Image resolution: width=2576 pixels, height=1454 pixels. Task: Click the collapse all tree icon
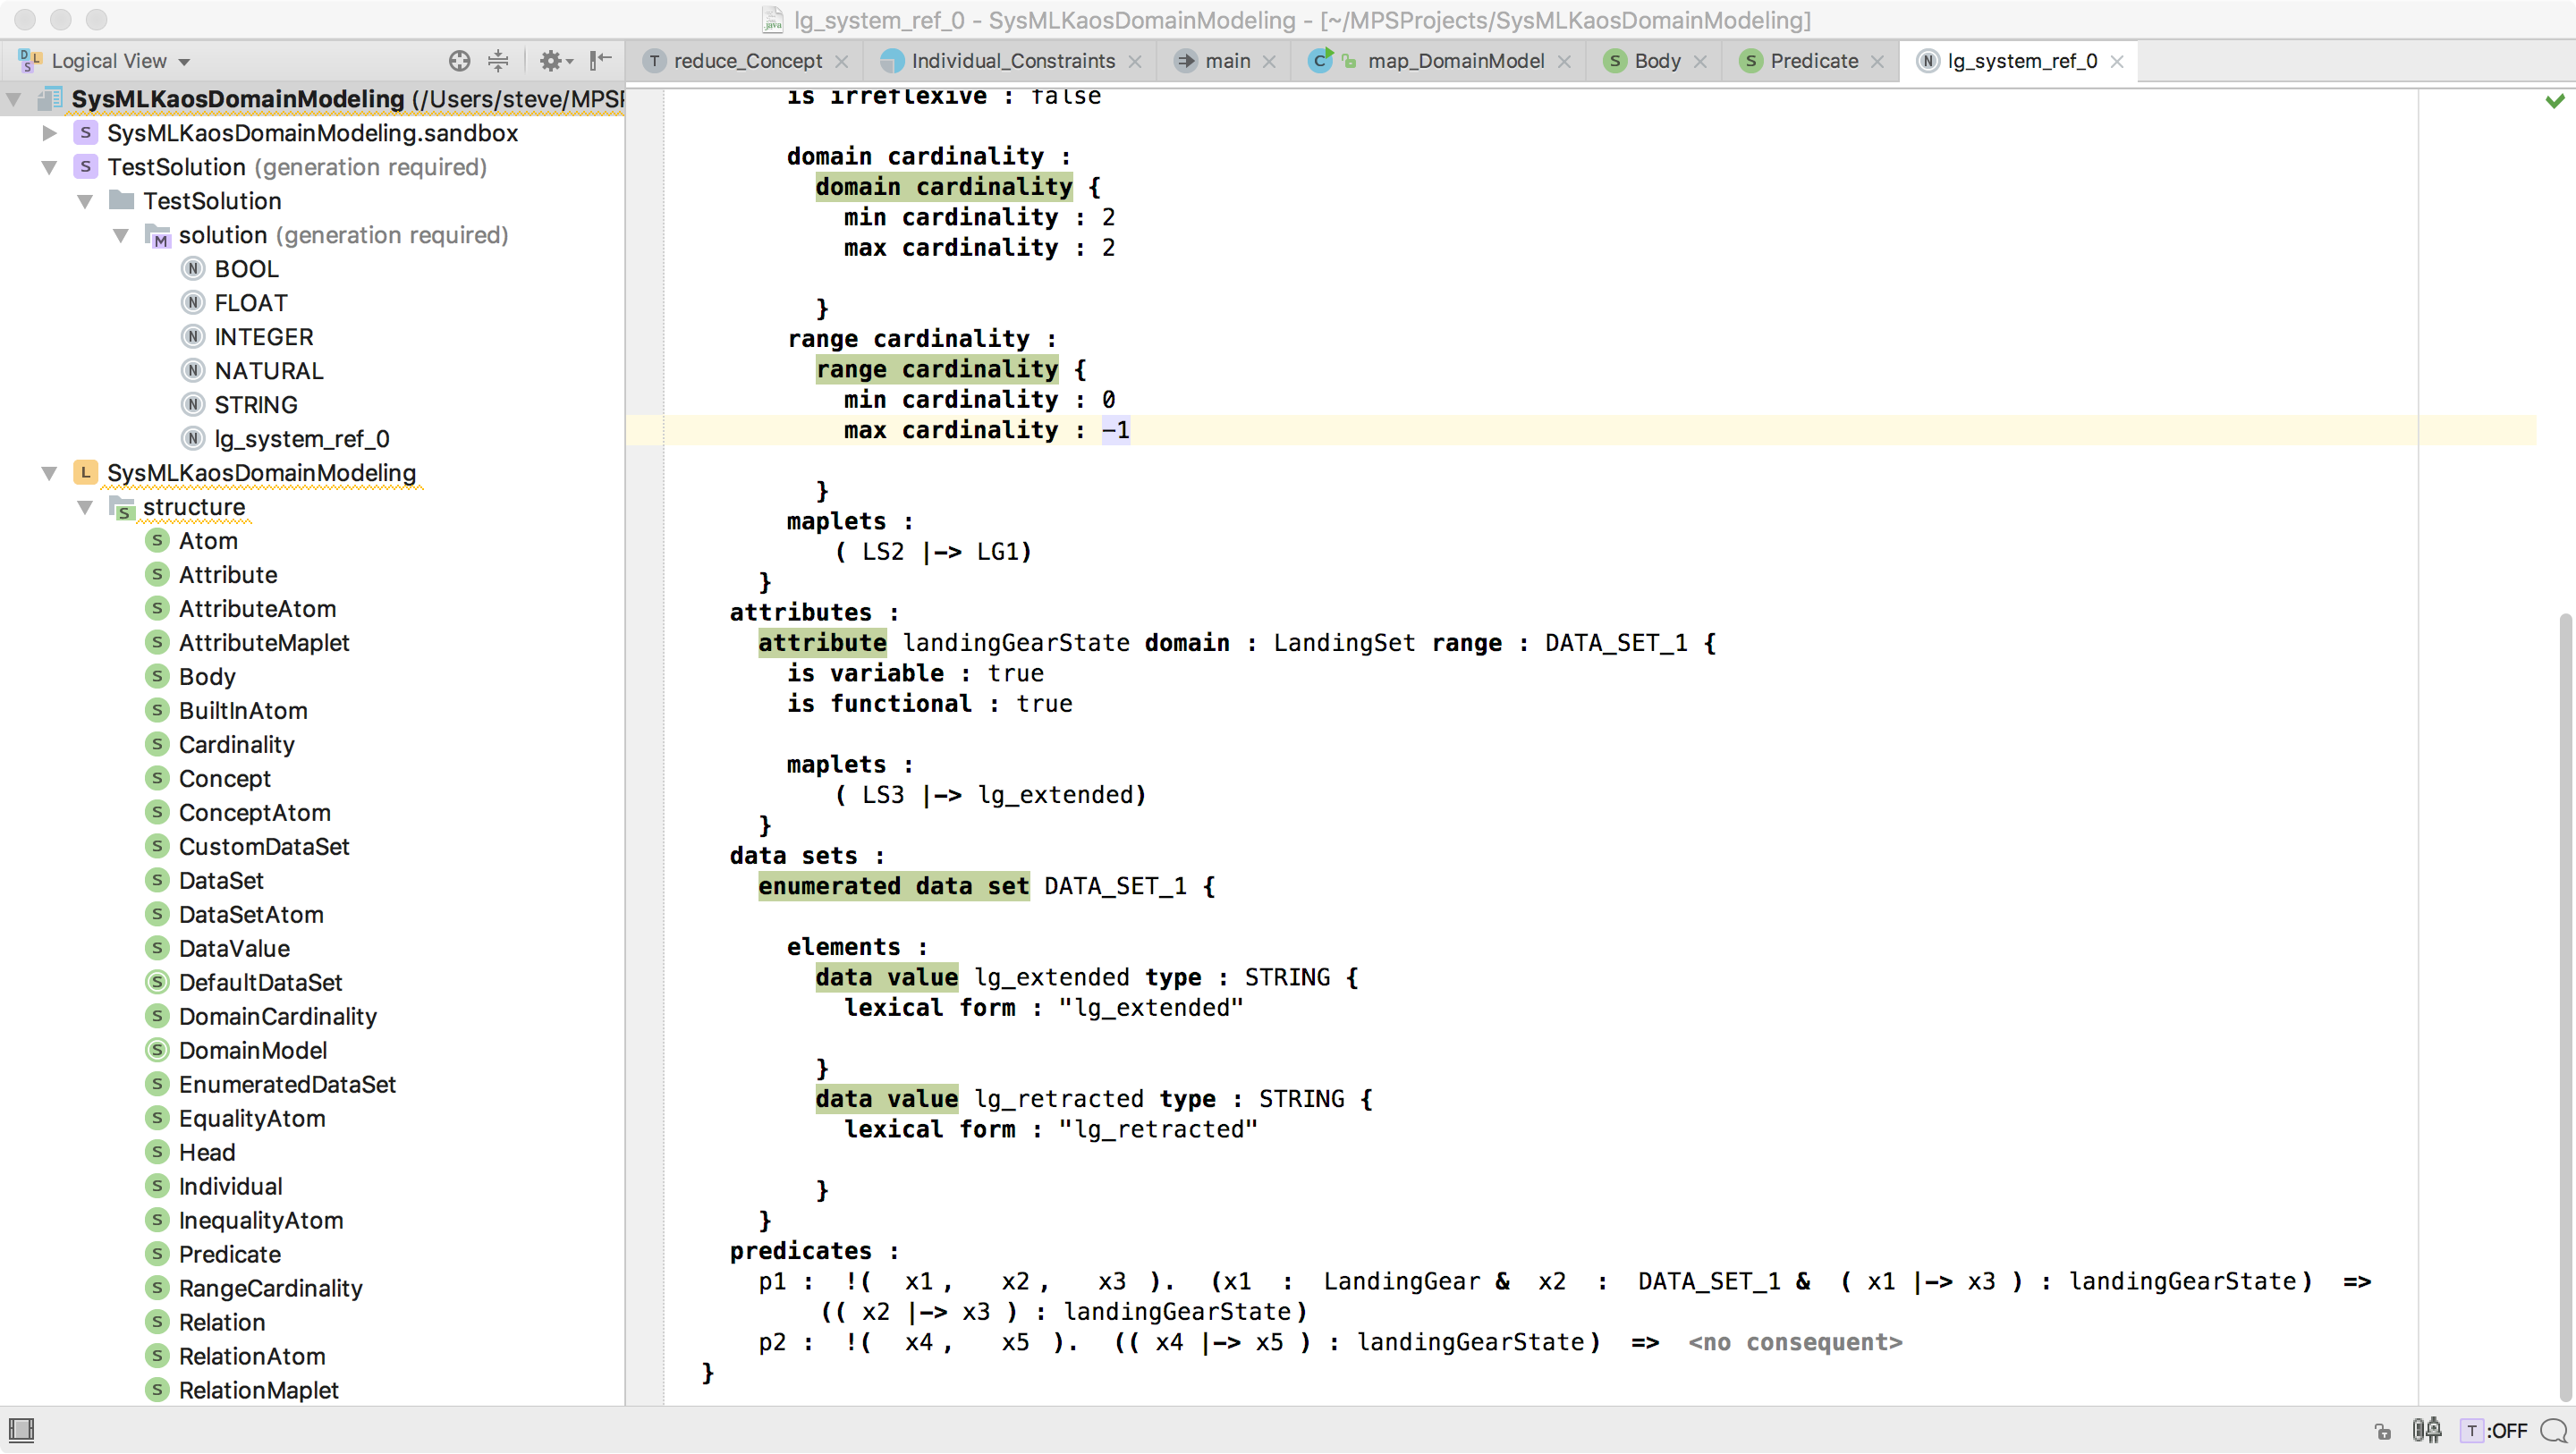498,61
